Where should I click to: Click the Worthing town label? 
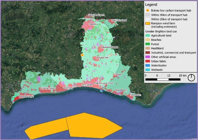68,88
